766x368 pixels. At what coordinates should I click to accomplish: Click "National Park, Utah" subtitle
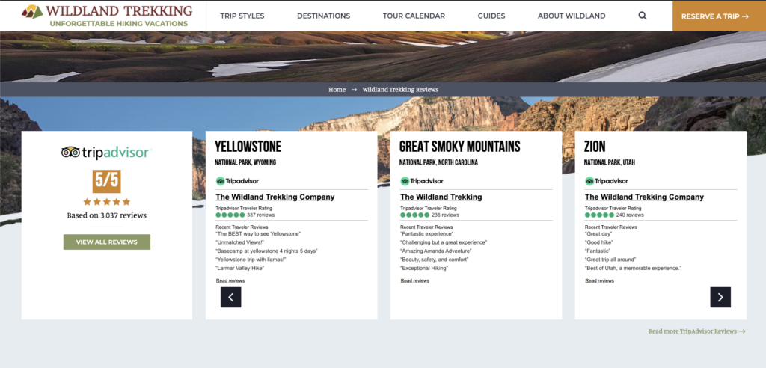610,163
